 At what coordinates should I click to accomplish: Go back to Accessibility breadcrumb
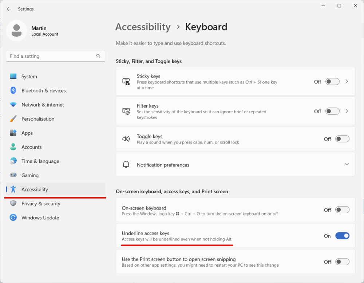[143, 27]
